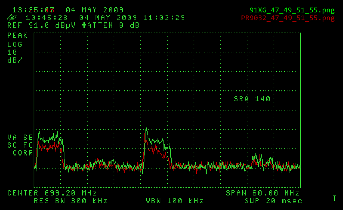Click the CORR status label
This screenshot has height=210, width=343.
[x=23, y=153]
